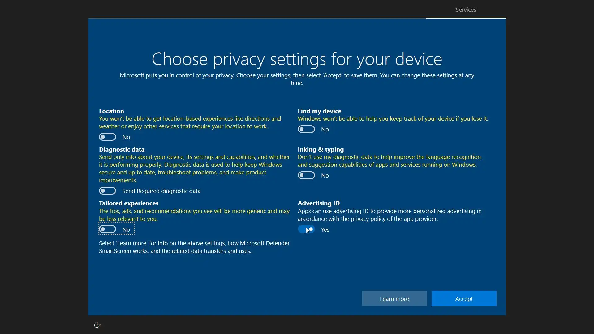Open the Ease of Access icon
Viewport: 594px width, 334px height.
click(x=97, y=325)
